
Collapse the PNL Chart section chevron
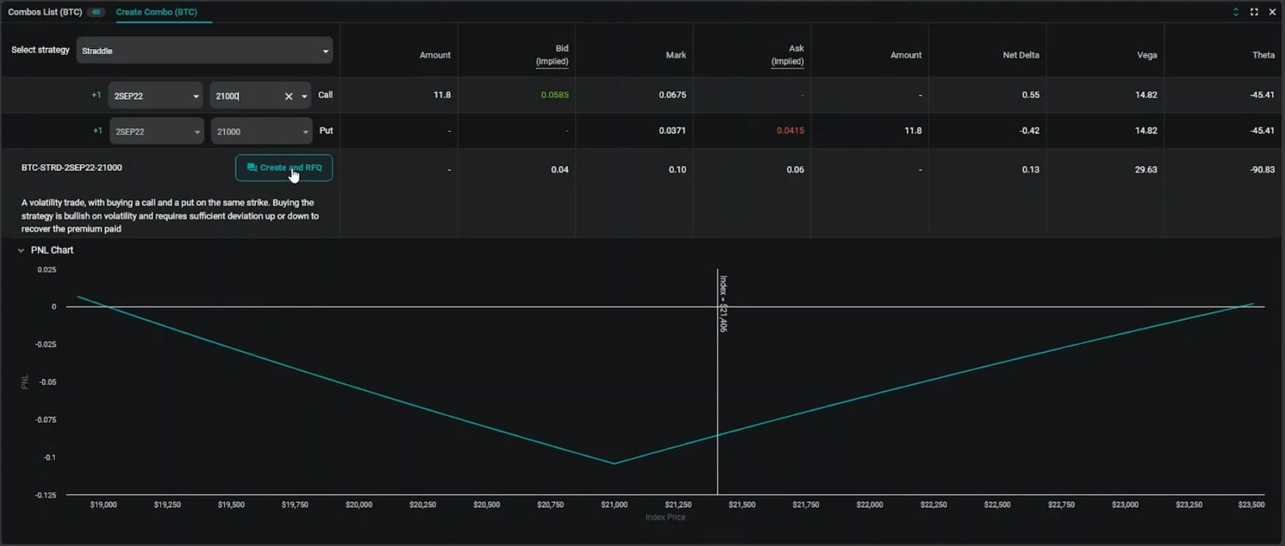coord(21,251)
